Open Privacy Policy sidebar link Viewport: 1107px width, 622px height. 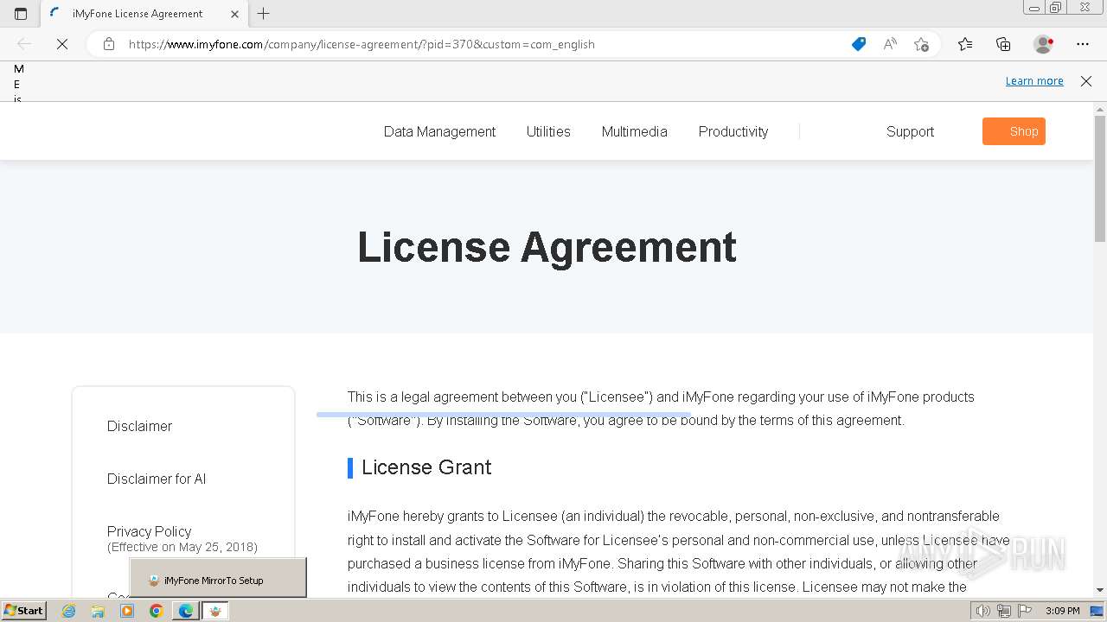point(149,531)
